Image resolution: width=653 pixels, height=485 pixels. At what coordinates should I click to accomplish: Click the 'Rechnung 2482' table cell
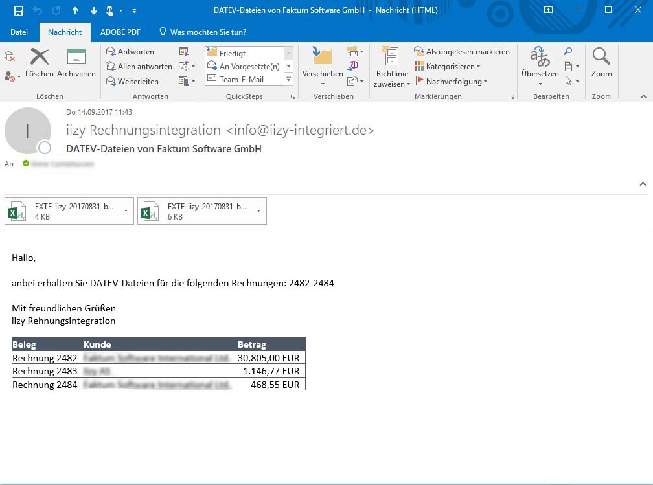45,358
